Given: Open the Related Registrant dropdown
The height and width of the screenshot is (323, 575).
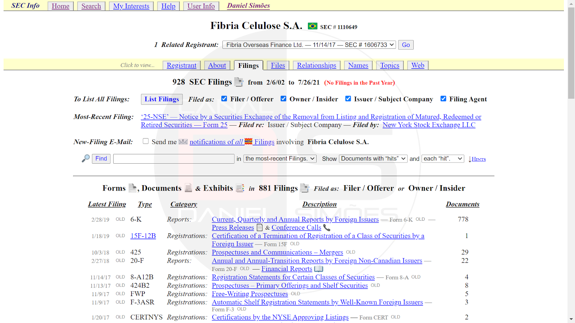Looking at the screenshot, I should pos(309,45).
